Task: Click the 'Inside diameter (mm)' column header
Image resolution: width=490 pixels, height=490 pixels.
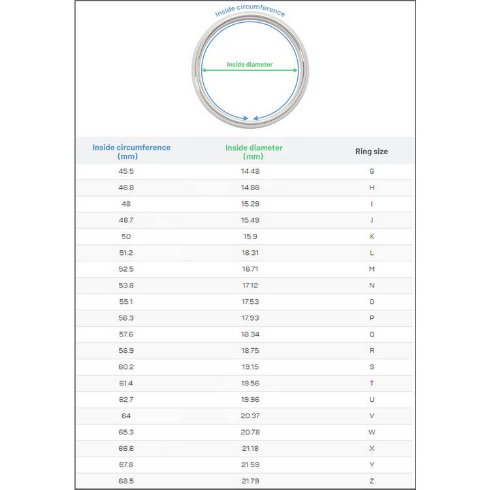Action: (253, 152)
